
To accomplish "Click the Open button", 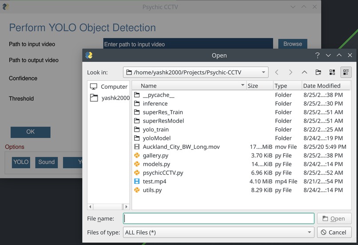I will (x=334, y=218).
